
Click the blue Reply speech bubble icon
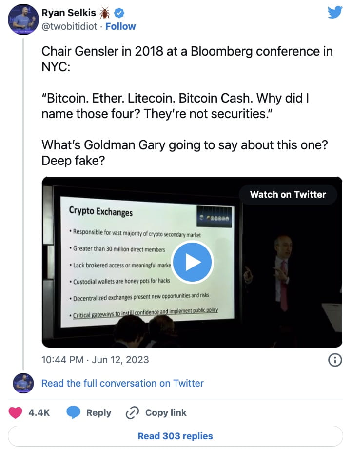(74, 412)
